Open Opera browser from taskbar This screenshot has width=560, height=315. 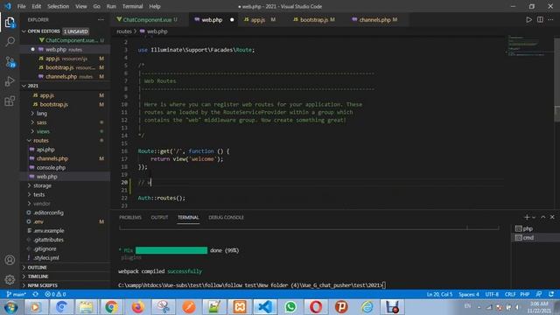tap(316, 307)
